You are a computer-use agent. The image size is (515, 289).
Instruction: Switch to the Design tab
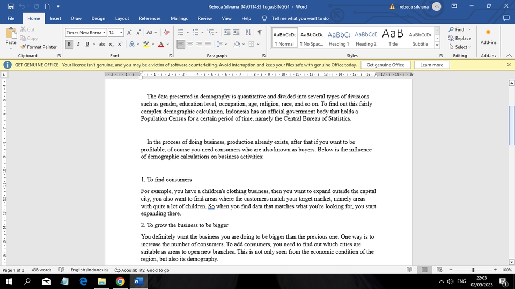(98, 18)
